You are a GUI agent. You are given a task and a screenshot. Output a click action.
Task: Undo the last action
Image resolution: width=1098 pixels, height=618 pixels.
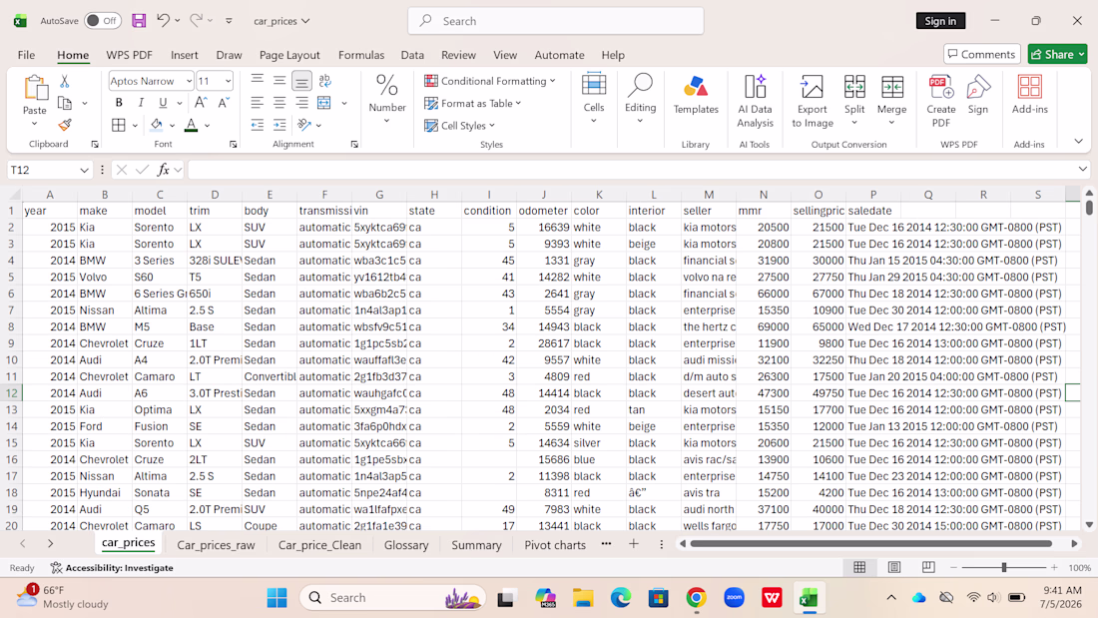pyautogui.click(x=163, y=21)
